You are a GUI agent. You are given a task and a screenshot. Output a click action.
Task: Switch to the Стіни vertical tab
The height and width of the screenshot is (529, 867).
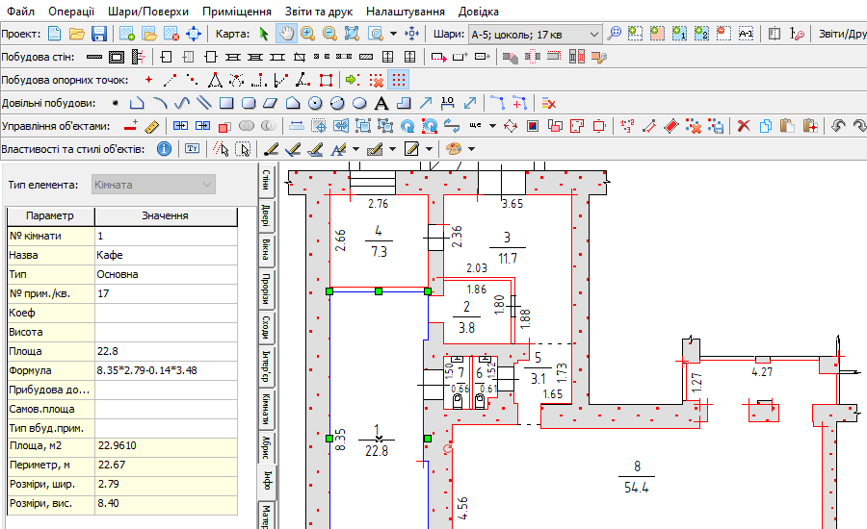click(x=266, y=181)
